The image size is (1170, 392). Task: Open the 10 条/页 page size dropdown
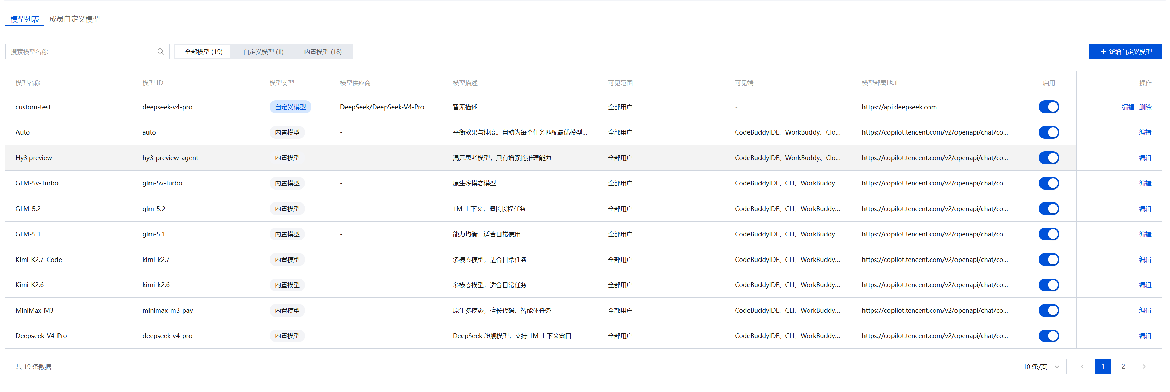[1041, 367]
